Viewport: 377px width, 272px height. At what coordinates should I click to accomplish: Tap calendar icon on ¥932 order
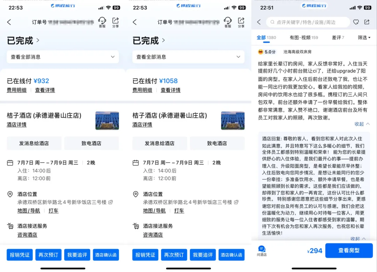[10, 163]
